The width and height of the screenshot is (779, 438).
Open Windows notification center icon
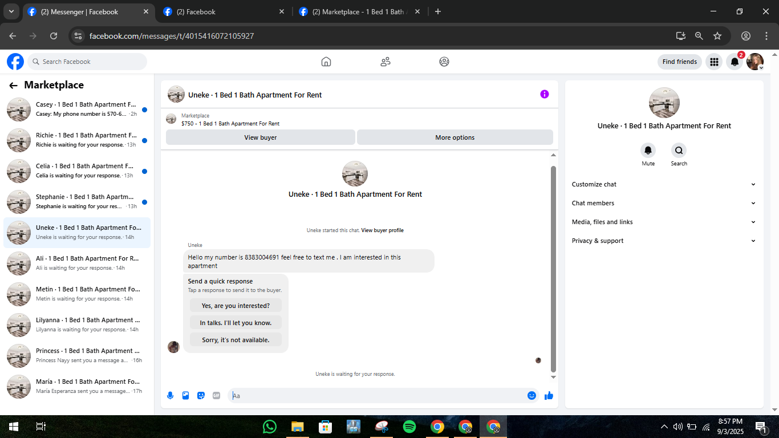coord(761,427)
